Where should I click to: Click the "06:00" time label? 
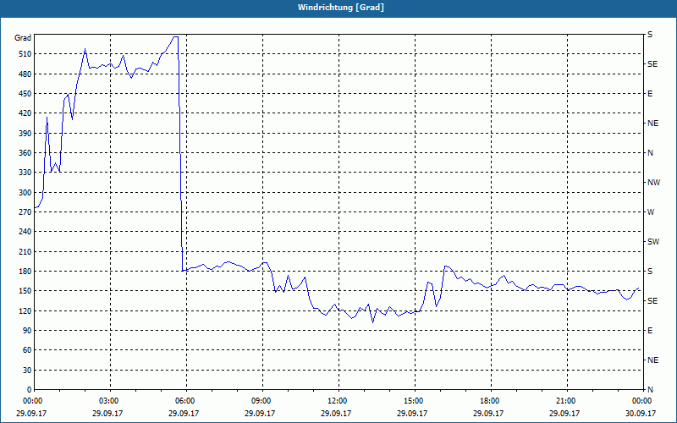184,401
